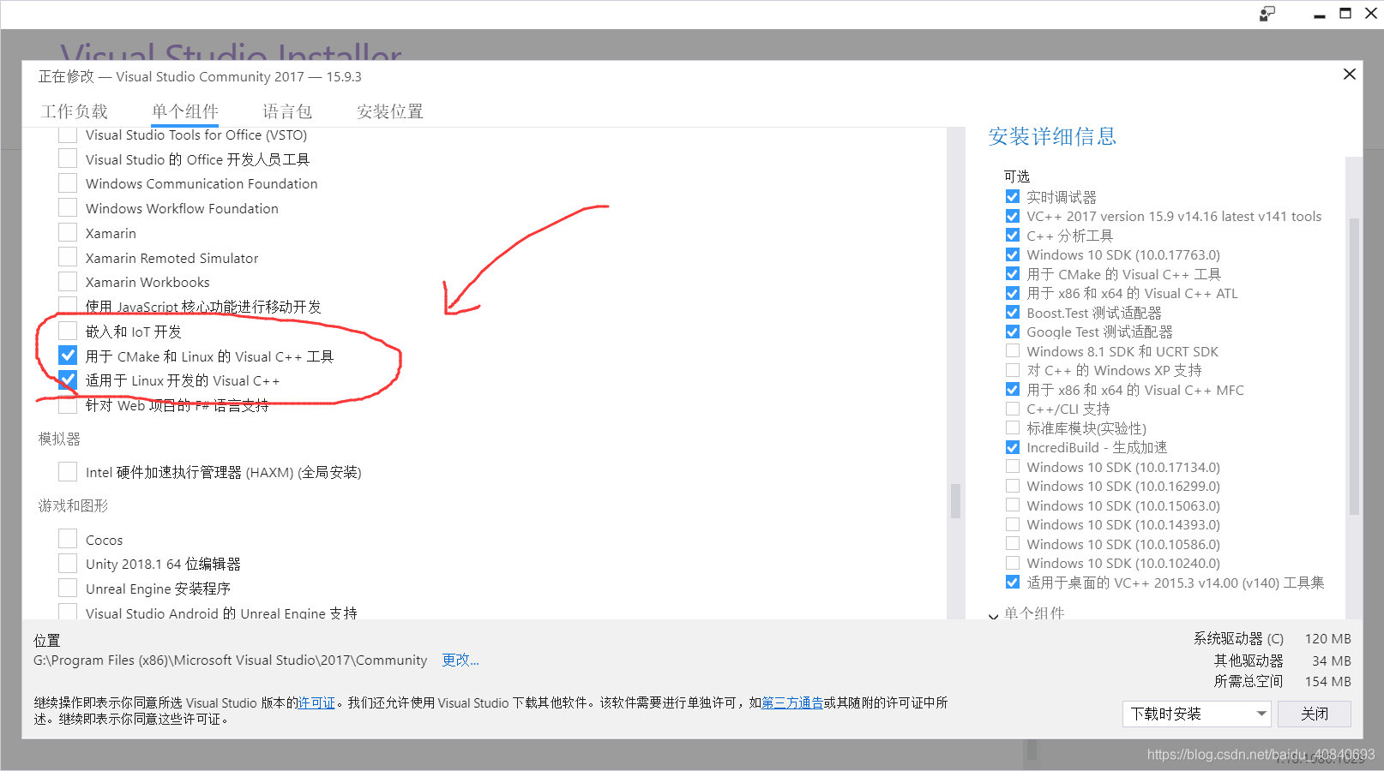Select the 单个组件 tab

click(x=185, y=111)
